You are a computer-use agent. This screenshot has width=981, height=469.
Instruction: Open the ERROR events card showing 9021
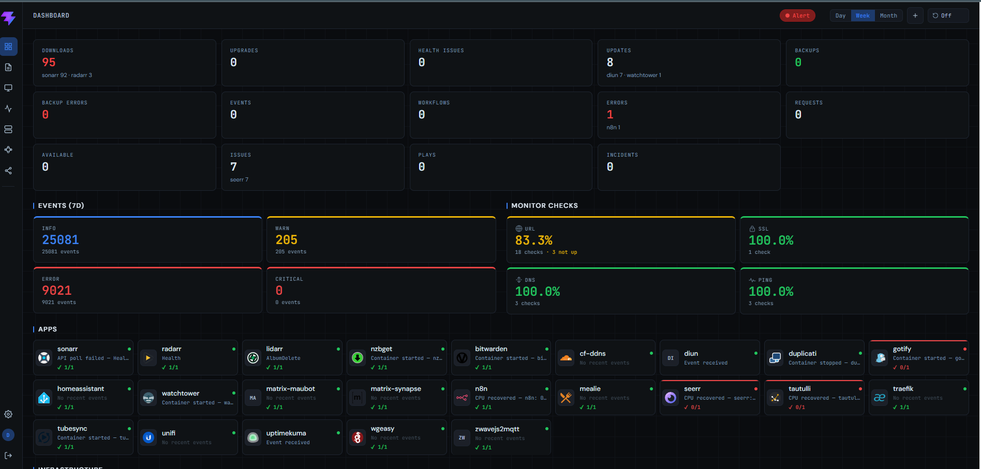point(147,290)
